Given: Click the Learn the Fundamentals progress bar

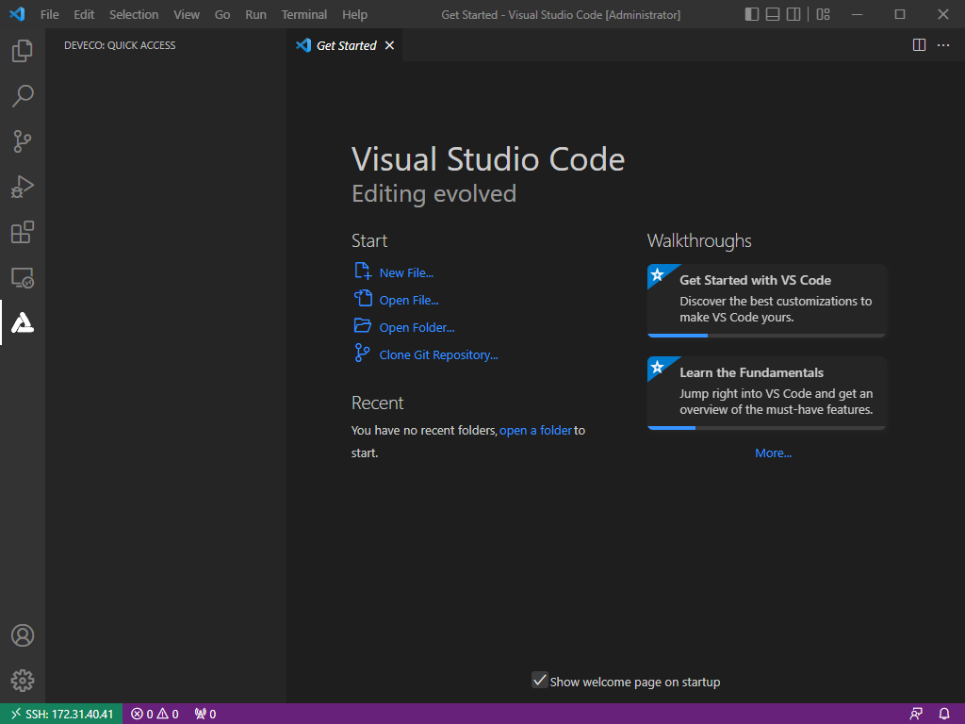Looking at the screenshot, I should (x=766, y=428).
